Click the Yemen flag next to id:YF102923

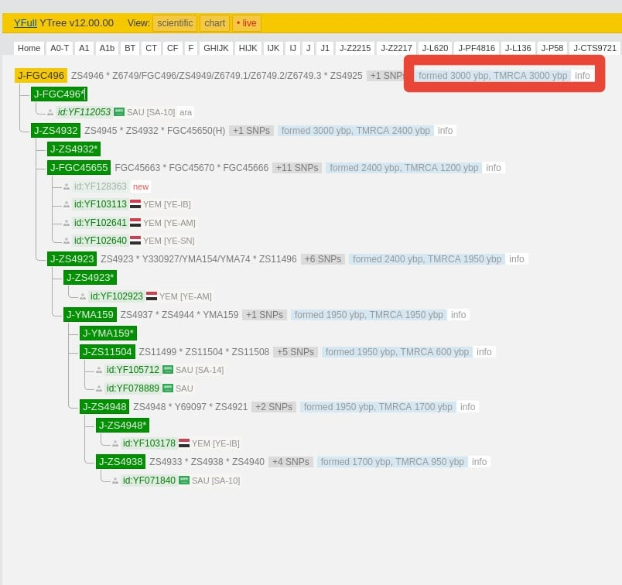152,296
